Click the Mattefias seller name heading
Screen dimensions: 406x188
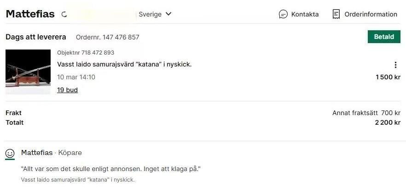(30, 14)
